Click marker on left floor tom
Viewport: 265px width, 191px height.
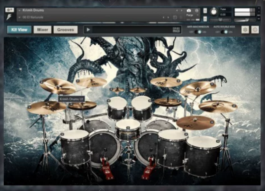click(62, 134)
